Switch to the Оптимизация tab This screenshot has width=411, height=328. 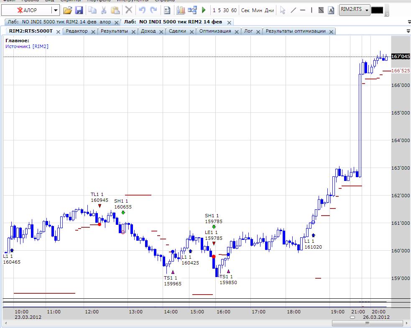click(215, 31)
